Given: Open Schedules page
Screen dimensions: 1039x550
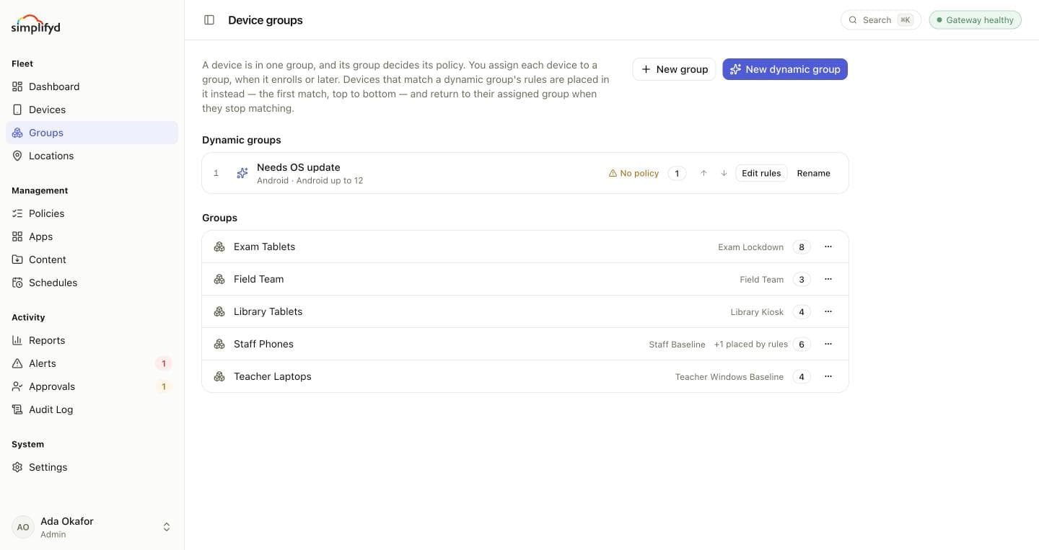Looking at the screenshot, I should [92, 283].
